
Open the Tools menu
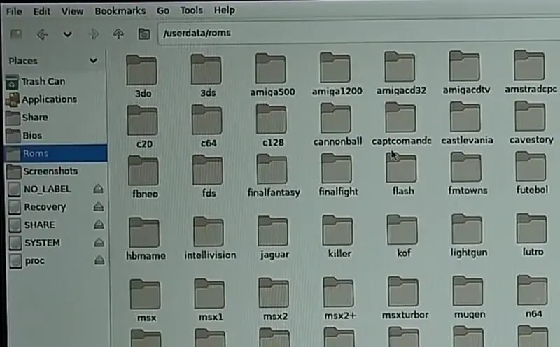click(191, 11)
